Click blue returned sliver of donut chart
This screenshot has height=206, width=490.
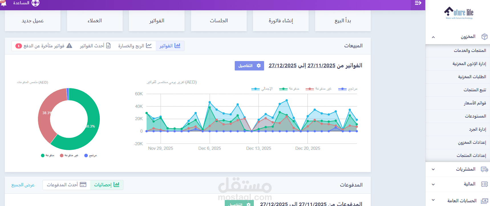pos(68,94)
